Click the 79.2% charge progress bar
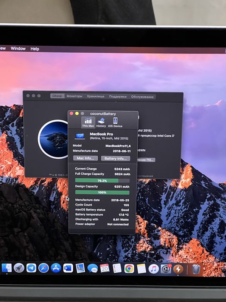Viewport: 226px width, 302px height. [x=102, y=181]
